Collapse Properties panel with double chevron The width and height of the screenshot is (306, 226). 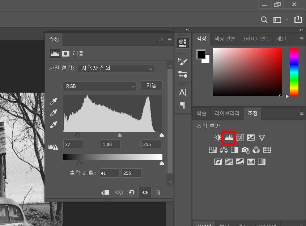point(160,40)
